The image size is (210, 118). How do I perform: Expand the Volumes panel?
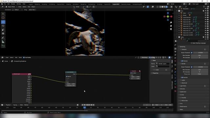[x=182, y=89]
